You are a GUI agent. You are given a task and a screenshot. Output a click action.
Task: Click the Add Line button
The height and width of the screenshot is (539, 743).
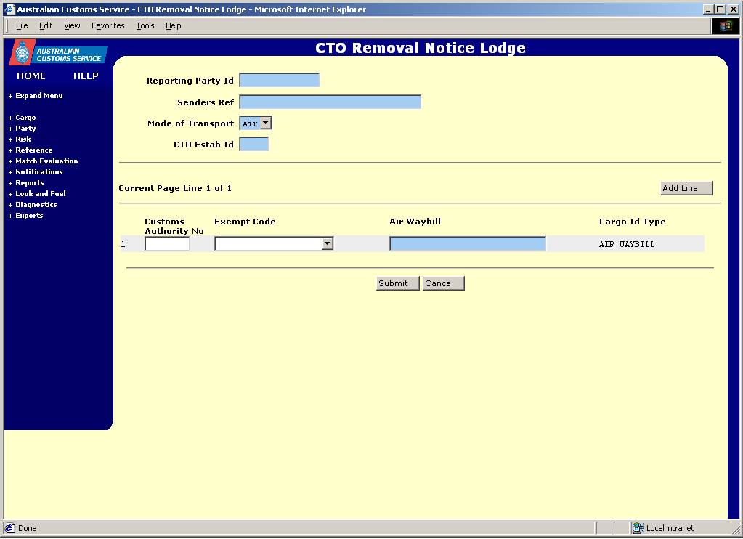coord(686,188)
